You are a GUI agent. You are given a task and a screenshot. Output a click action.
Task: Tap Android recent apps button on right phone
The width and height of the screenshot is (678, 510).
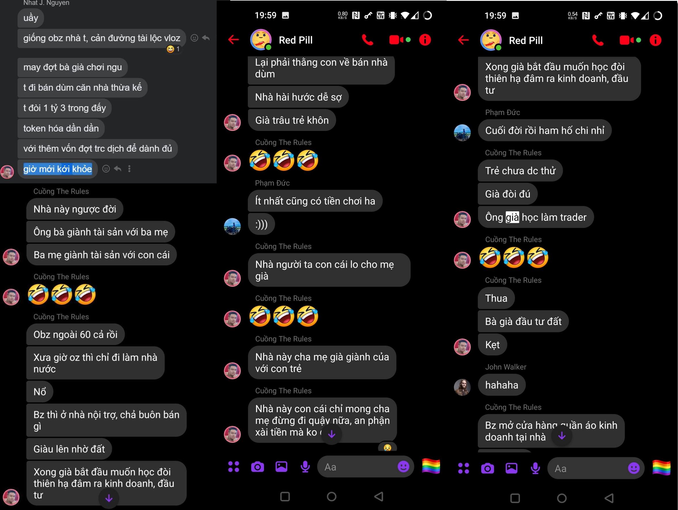tap(515, 498)
